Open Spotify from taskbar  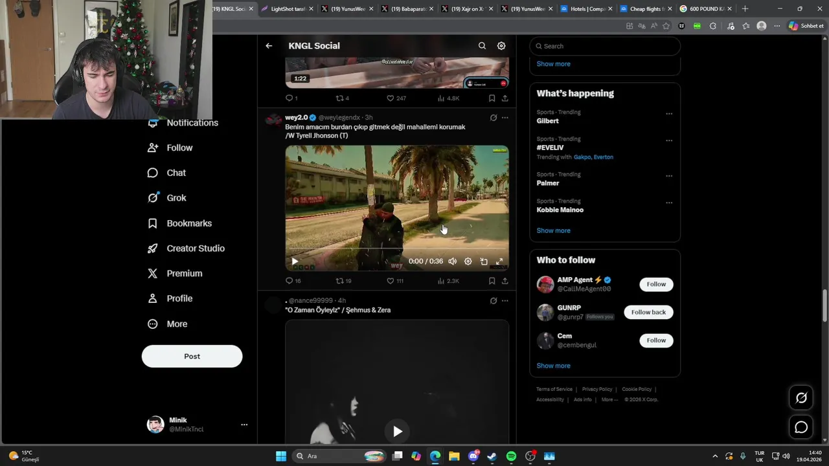511,456
